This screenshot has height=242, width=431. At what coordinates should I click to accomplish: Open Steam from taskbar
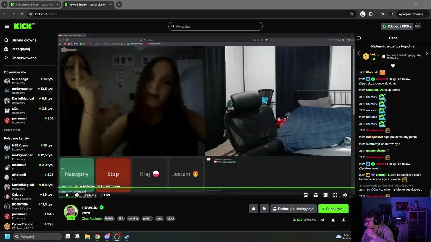tap(127, 237)
